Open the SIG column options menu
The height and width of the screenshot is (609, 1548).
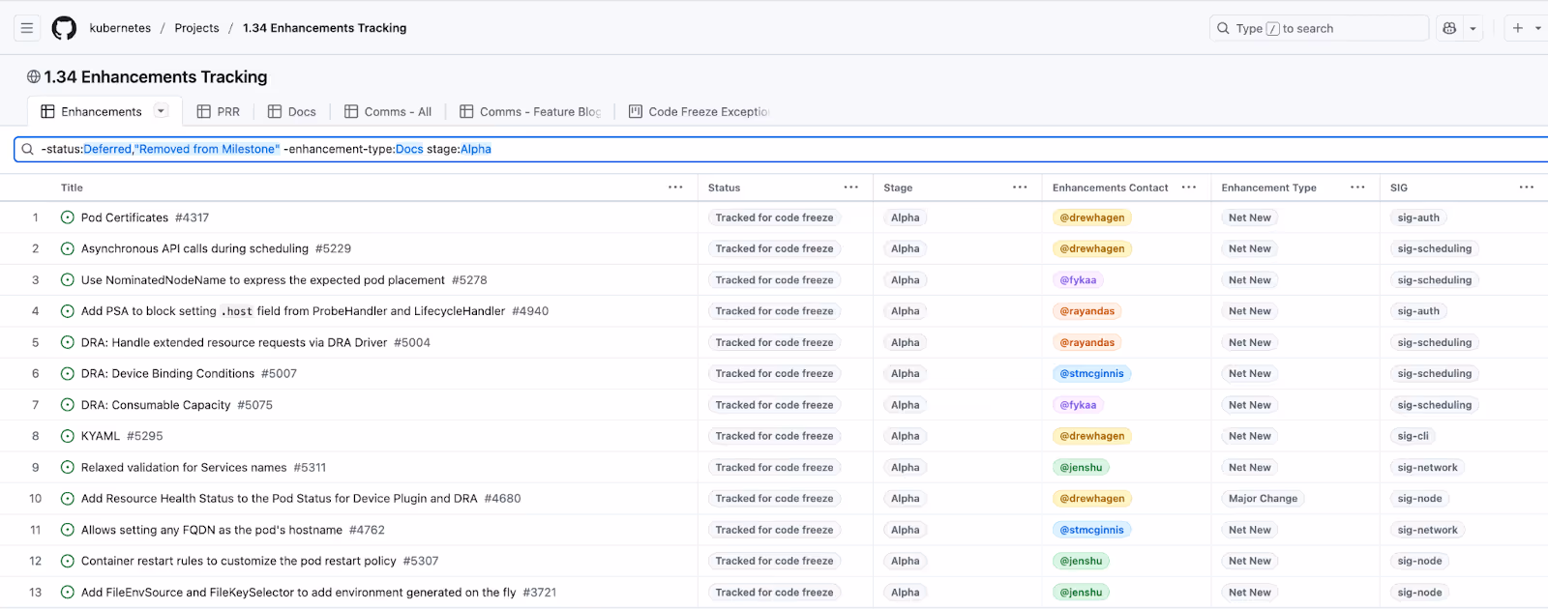[x=1526, y=188]
